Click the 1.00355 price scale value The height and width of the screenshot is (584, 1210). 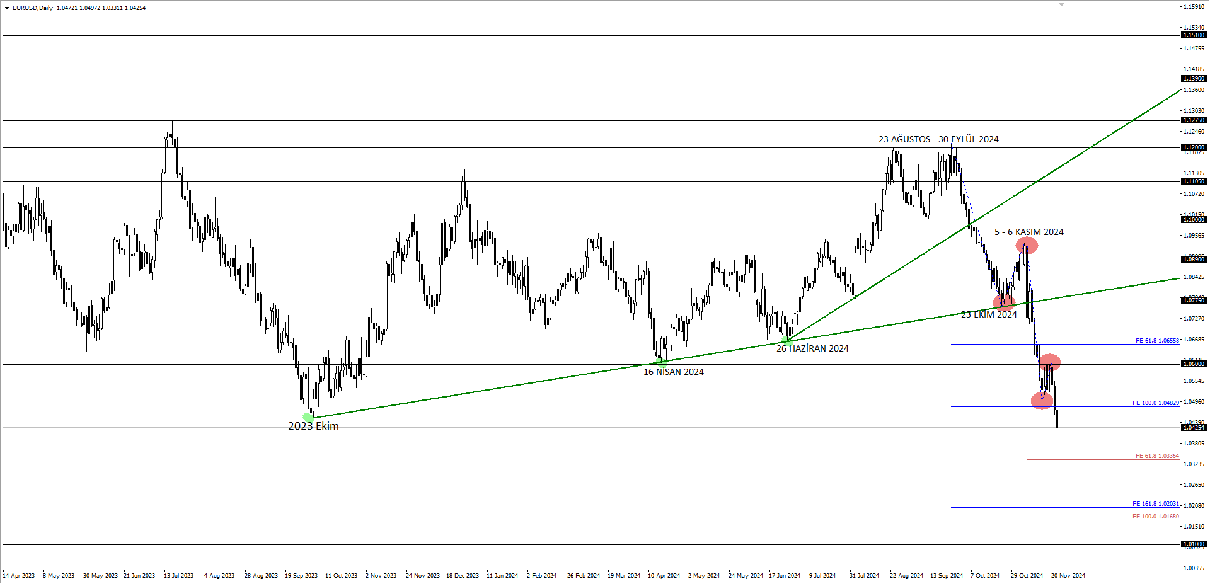pos(1194,568)
